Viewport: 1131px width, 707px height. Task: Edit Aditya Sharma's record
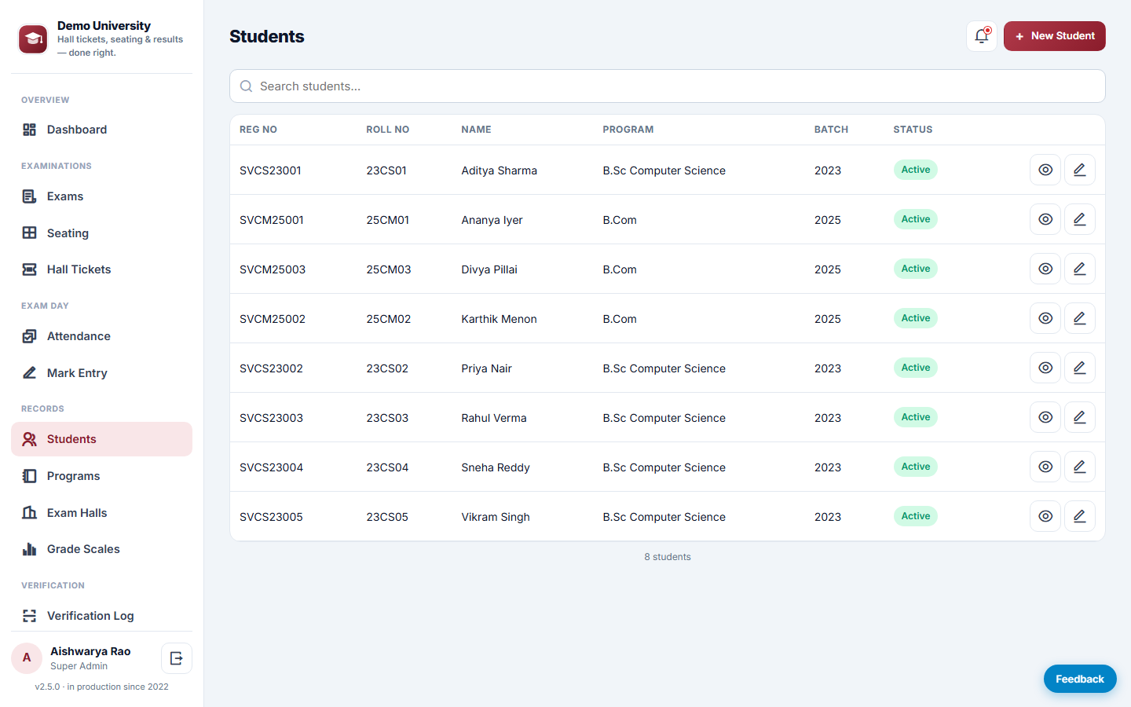point(1080,170)
